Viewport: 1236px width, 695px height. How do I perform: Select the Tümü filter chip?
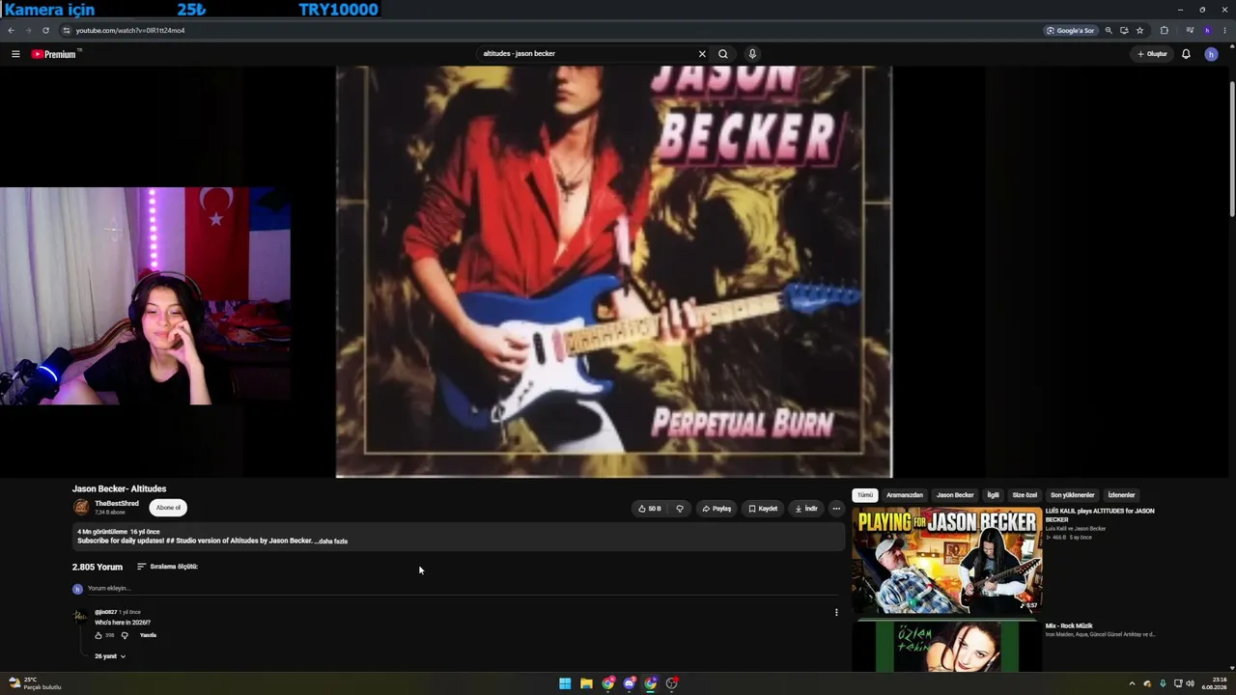[864, 495]
